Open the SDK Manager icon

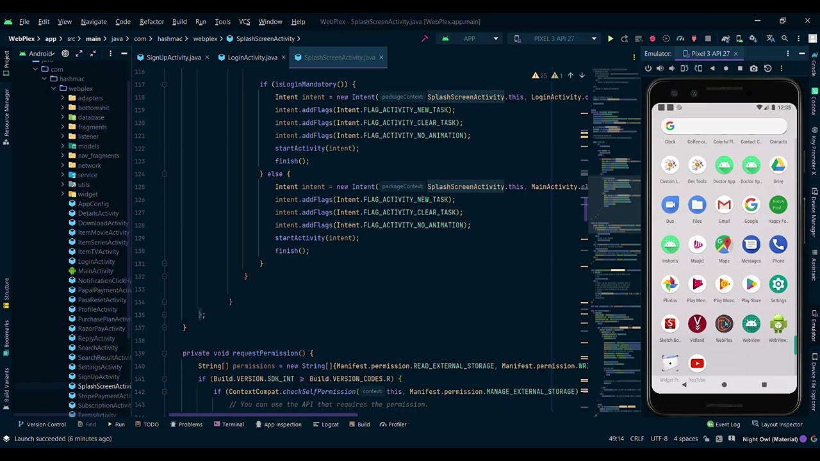point(753,39)
